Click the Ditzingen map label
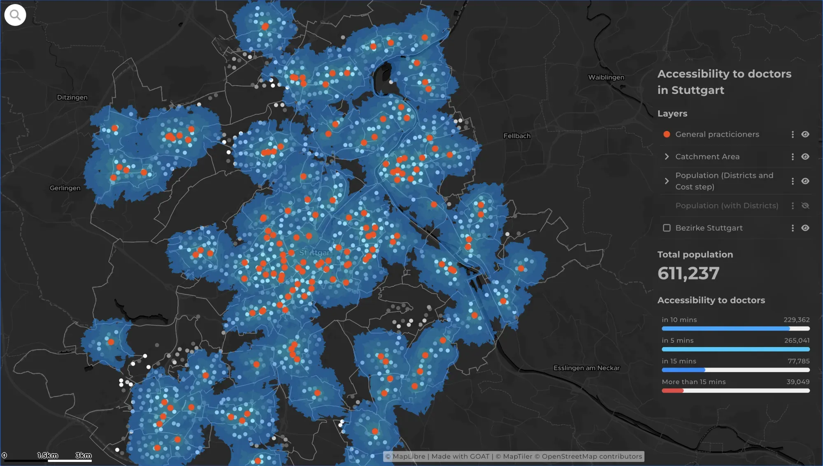823x466 pixels. (x=72, y=97)
